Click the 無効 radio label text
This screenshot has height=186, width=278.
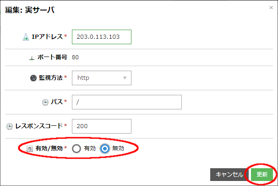tap(118, 149)
